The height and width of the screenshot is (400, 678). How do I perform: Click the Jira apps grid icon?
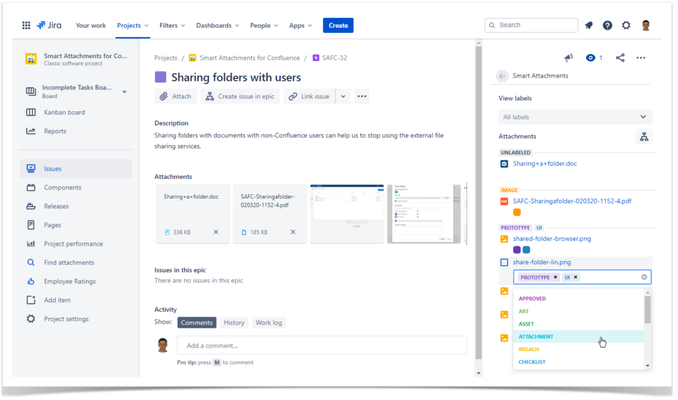click(x=26, y=25)
